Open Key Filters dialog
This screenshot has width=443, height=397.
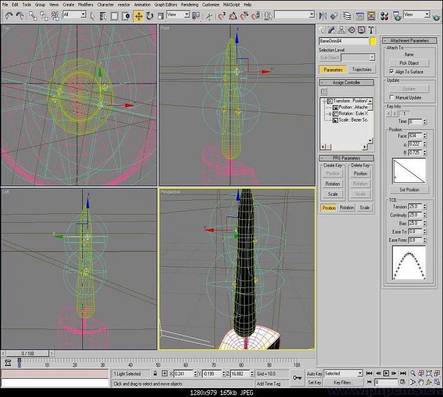pos(344,382)
